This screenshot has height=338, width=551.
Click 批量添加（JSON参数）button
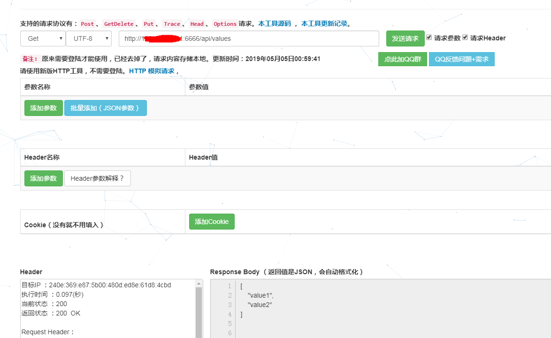click(105, 108)
